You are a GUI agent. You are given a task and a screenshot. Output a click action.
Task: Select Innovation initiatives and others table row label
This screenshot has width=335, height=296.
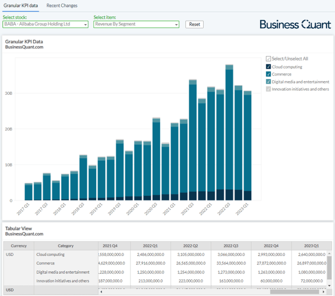(x=63, y=281)
